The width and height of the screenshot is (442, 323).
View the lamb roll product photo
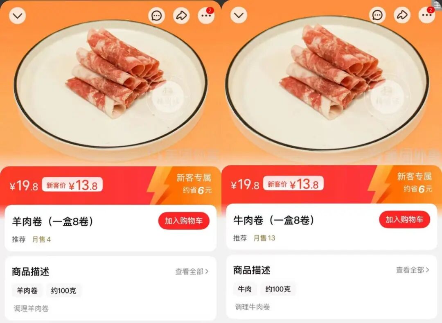[x=110, y=85]
